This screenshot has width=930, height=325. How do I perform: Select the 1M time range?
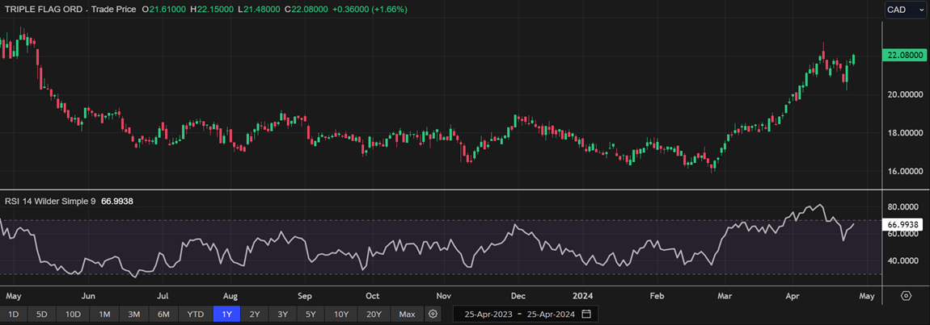tap(104, 314)
